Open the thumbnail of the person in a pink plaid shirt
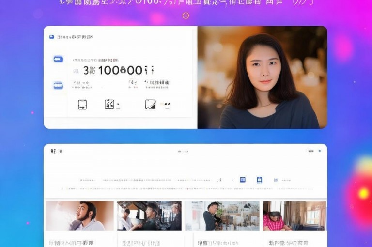 point(294,216)
